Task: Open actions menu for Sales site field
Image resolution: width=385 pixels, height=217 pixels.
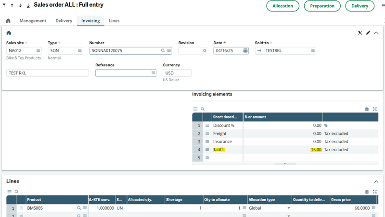Action: (38, 50)
